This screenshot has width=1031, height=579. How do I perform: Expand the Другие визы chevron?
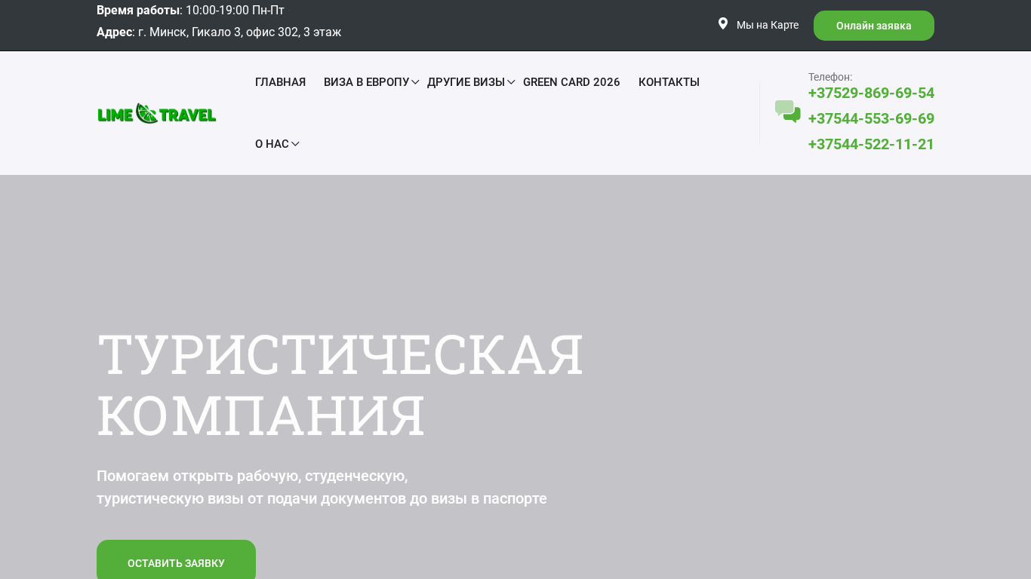coord(511,82)
